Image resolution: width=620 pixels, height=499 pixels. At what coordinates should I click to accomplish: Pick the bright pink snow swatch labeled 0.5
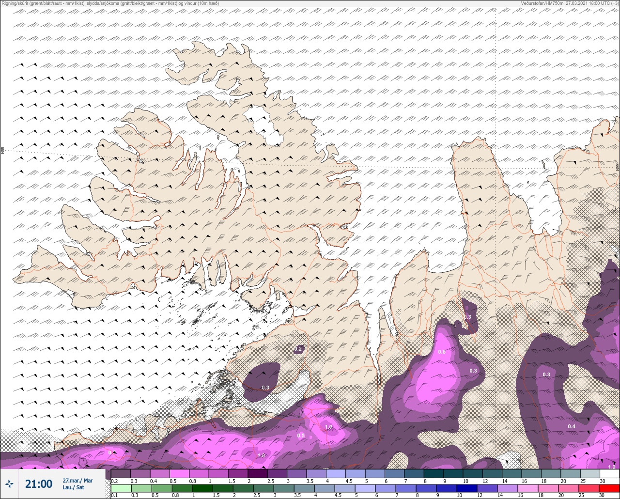point(179,474)
